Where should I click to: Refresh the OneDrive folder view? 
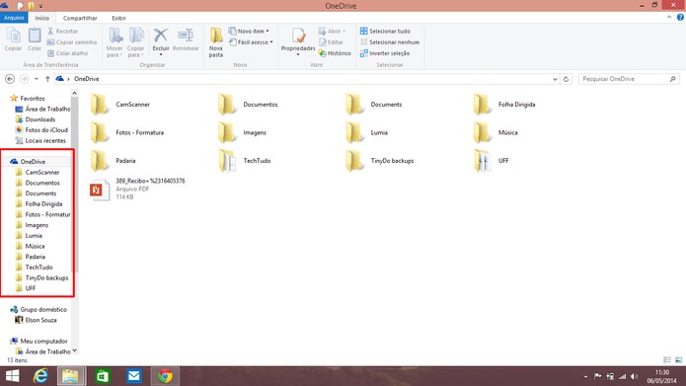(567, 79)
